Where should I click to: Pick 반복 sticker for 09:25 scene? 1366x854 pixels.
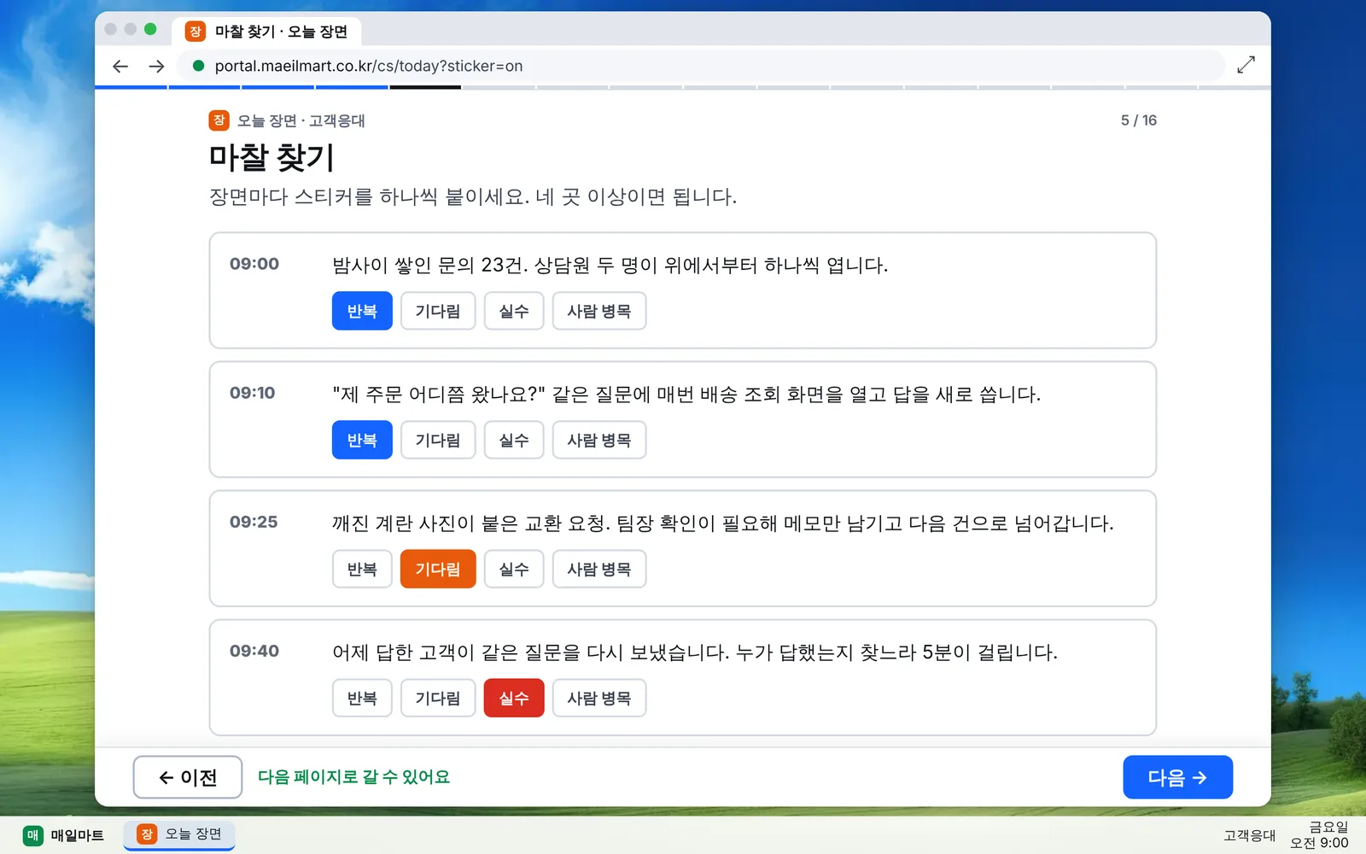tap(362, 569)
